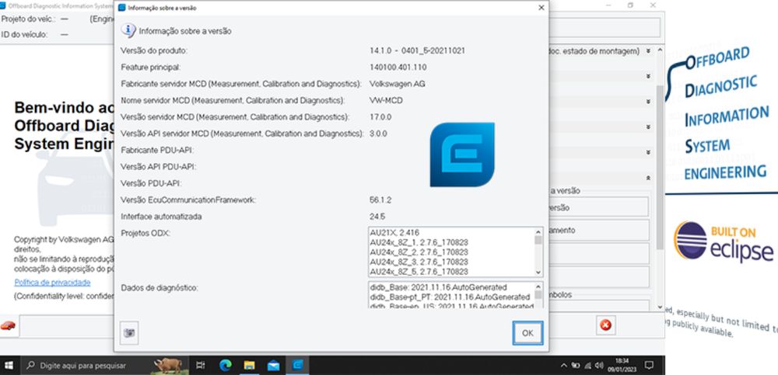Click the ODIS Engineering taskbar icon

(x=297, y=365)
